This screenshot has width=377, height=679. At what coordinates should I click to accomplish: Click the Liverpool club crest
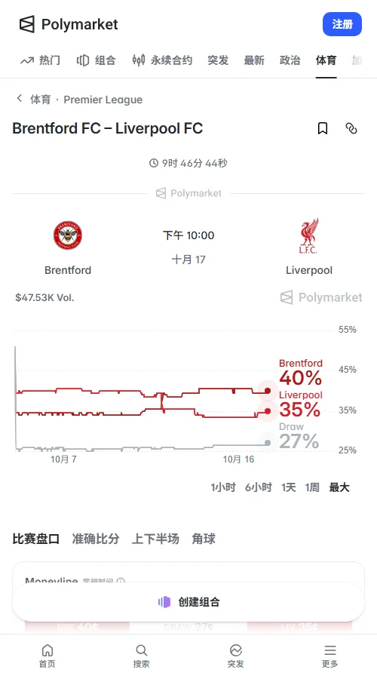tap(309, 236)
